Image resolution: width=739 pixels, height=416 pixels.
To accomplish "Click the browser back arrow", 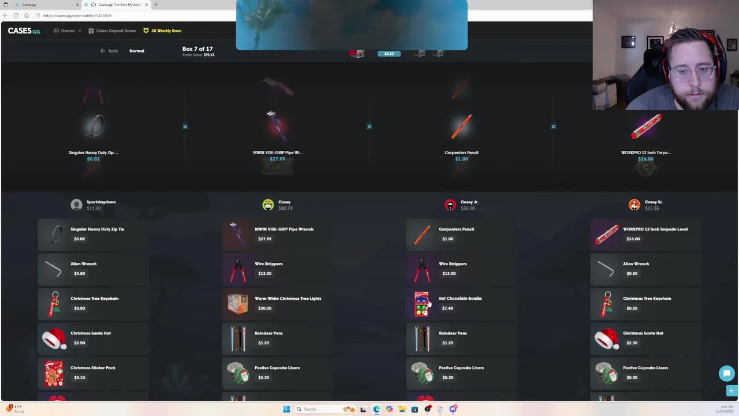I will pos(6,16).
